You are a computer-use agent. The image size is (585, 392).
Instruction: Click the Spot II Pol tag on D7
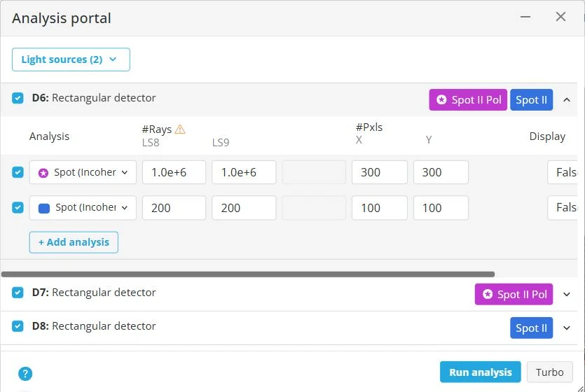(x=514, y=295)
